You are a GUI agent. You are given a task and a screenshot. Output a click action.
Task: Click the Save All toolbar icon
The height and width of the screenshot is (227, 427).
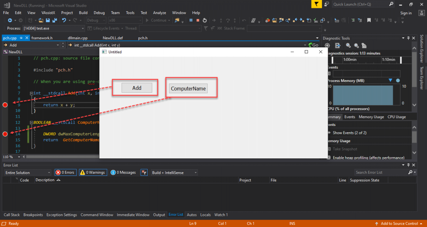(x=54, y=20)
